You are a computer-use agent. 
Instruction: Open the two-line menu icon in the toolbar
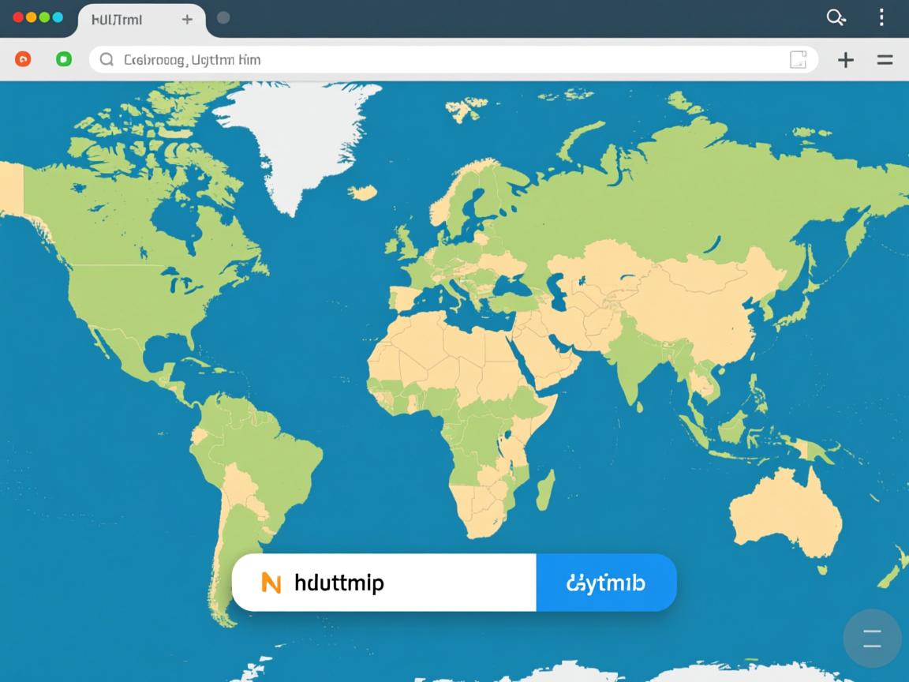point(885,60)
